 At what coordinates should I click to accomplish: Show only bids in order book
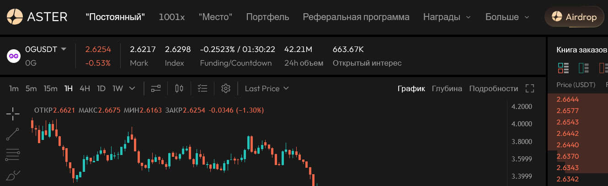click(x=583, y=68)
